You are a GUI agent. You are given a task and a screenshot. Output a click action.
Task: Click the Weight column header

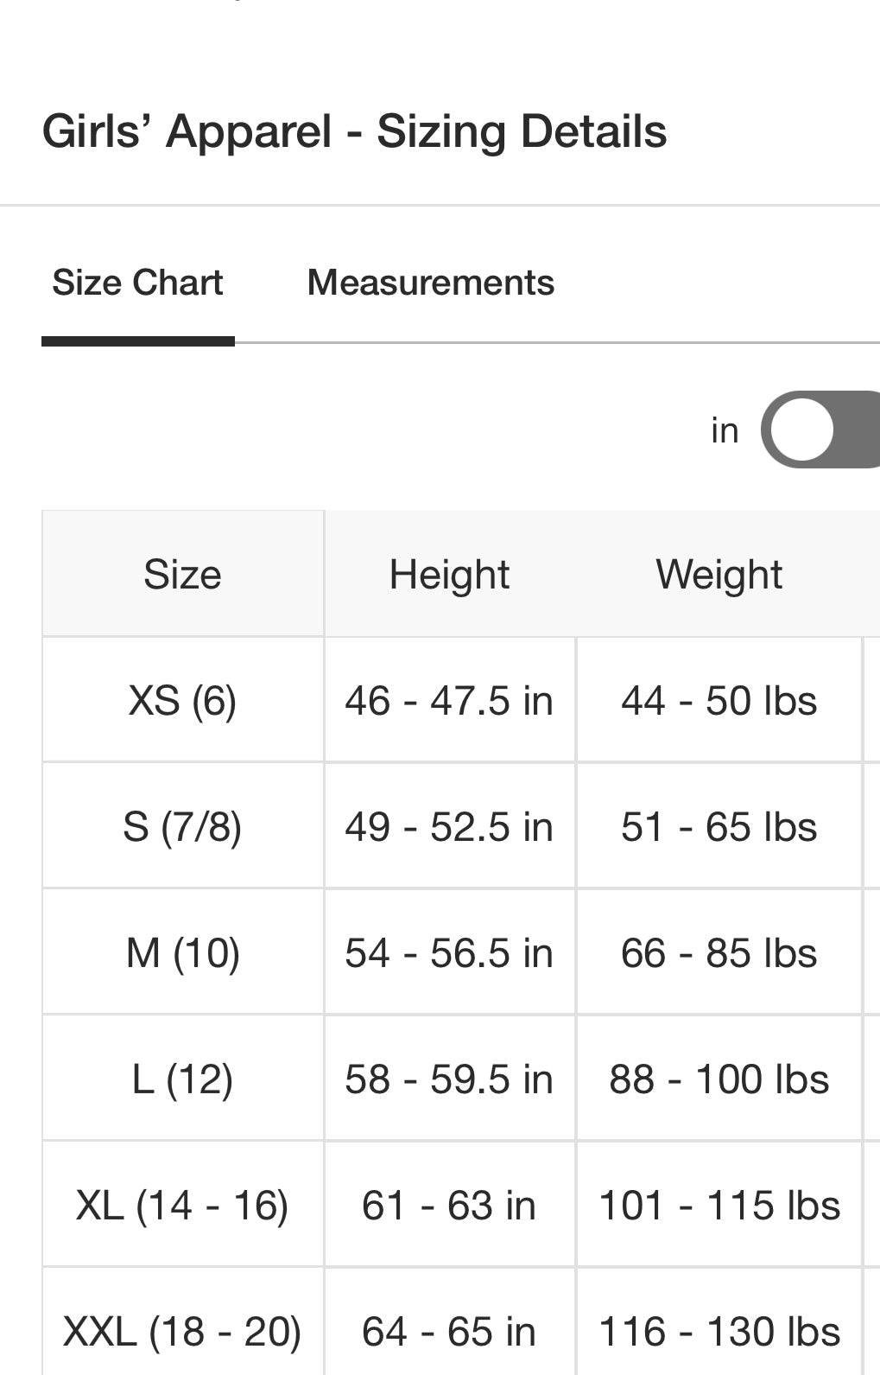point(719,575)
